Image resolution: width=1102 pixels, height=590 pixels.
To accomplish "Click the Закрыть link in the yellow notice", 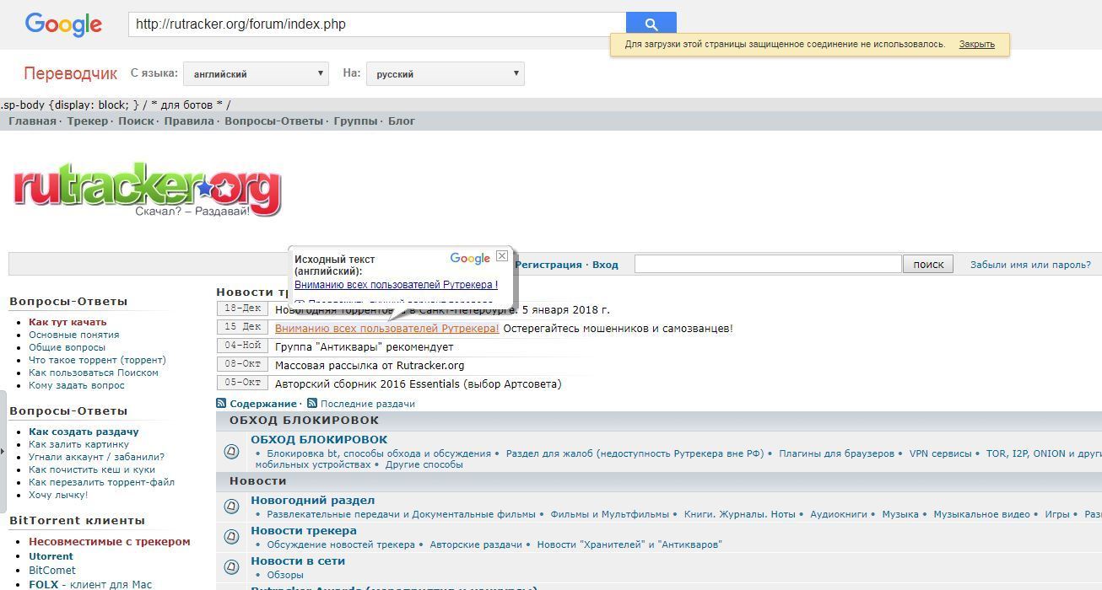I will (976, 44).
